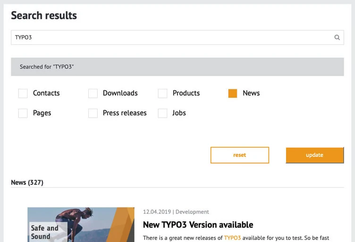Check the Products filter checkbox
This screenshot has height=242, width=355.
162,94
